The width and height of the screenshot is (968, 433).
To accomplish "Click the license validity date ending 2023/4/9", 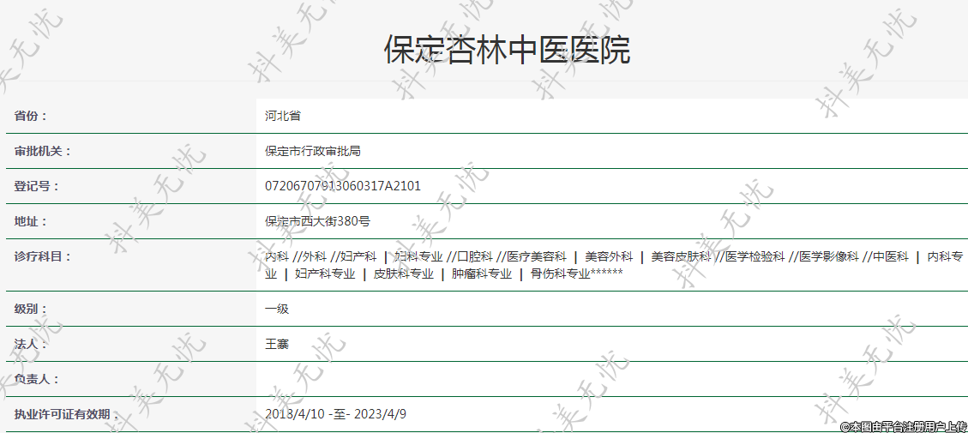I will pyautogui.click(x=336, y=414).
